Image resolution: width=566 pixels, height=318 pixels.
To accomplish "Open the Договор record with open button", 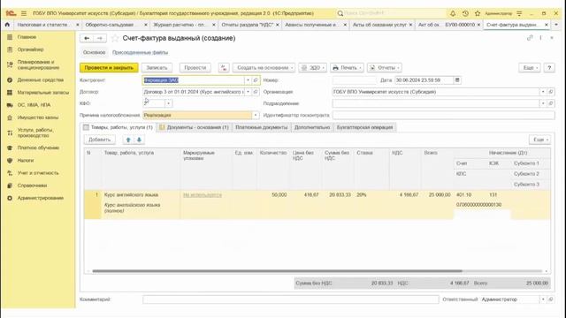I will (x=256, y=92).
